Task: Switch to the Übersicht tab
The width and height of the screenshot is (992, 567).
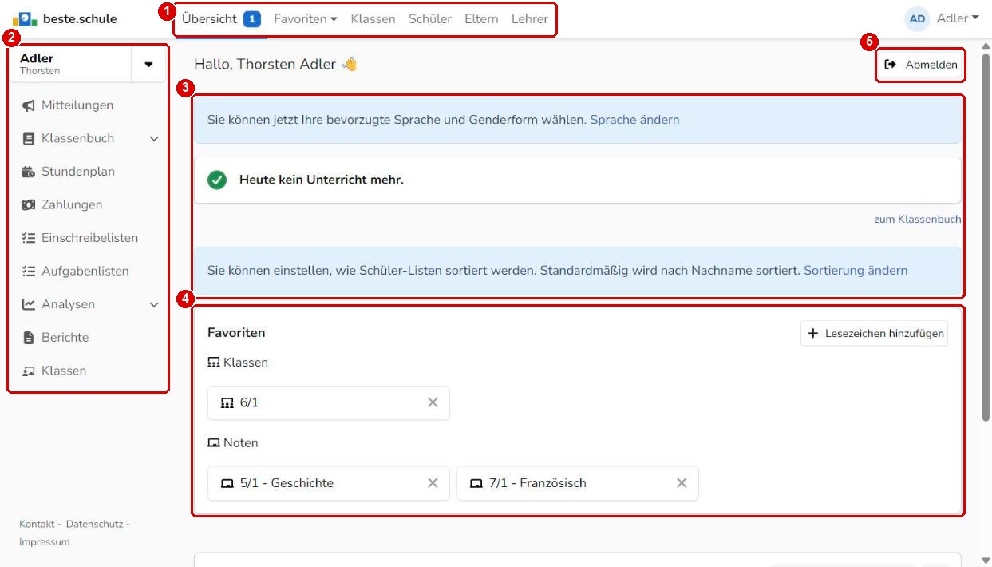Action: (210, 18)
